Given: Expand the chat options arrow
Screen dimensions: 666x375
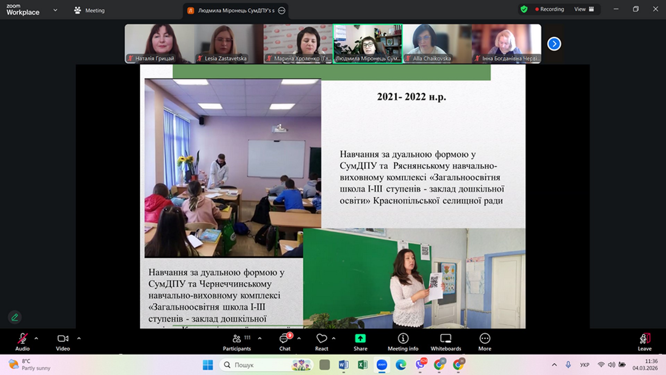Looking at the screenshot, I should pos(299,338).
